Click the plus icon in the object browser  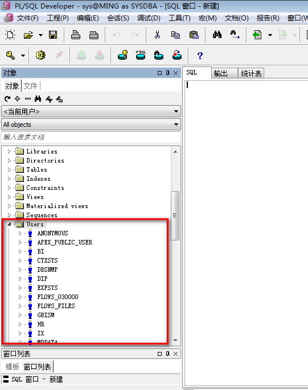[18, 99]
